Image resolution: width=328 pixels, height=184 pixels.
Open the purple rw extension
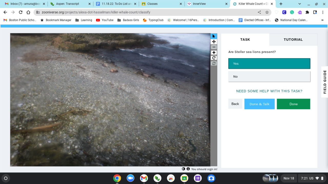click(300, 12)
